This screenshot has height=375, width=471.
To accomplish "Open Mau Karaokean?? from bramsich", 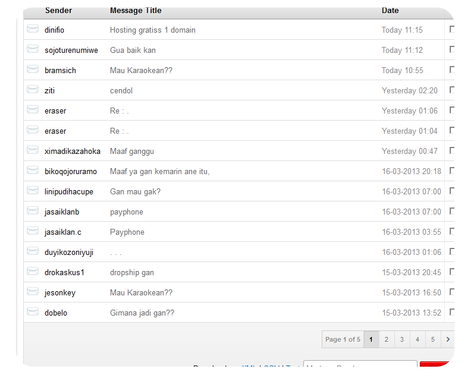I will (x=141, y=70).
